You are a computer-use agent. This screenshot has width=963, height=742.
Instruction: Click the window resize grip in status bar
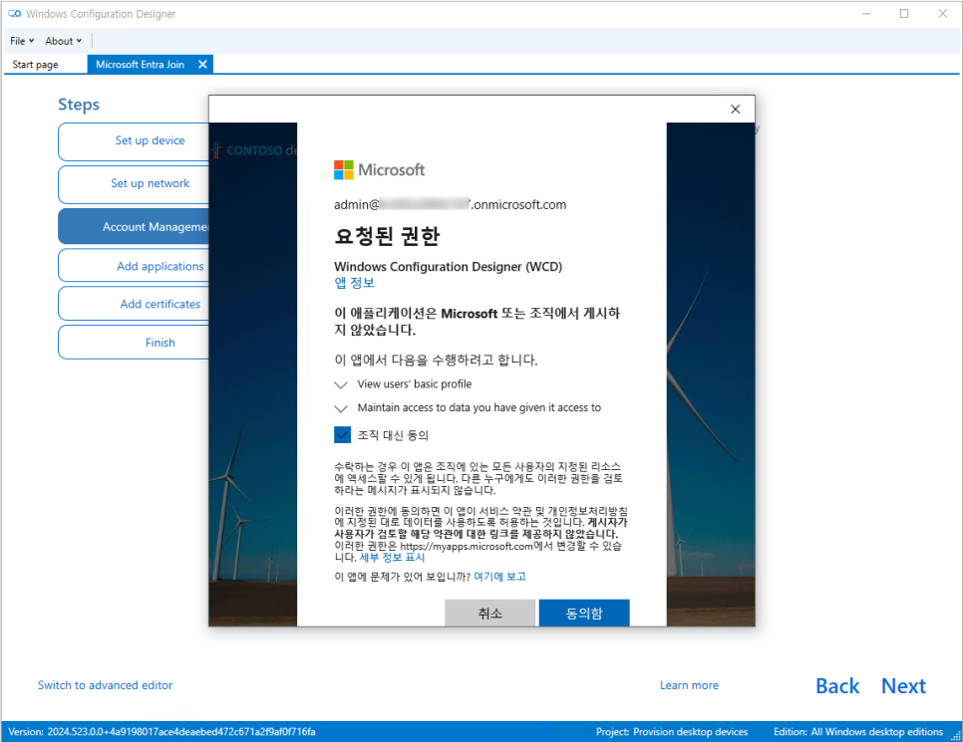pos(956,735)
